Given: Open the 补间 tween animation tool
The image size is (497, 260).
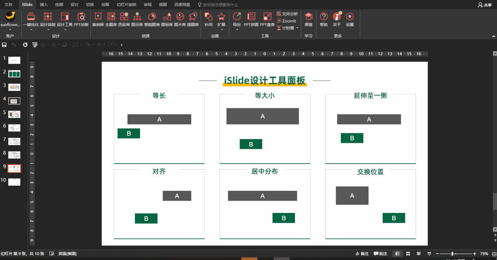Looking at the screenshot, I should [x=208, y=19].
